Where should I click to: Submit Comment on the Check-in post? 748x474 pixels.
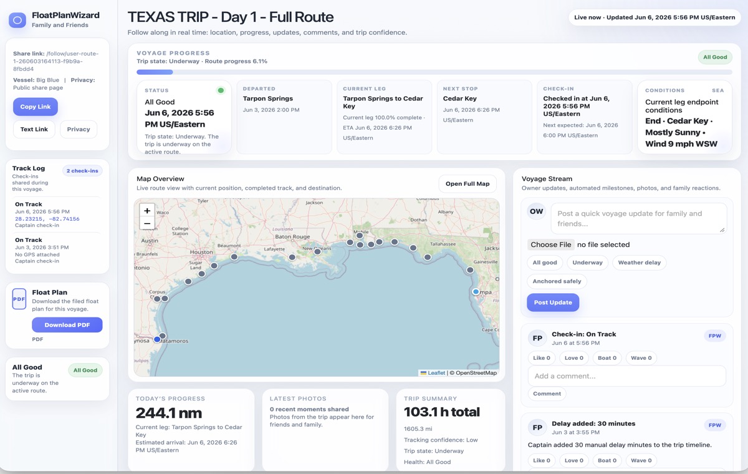tap(547, 394)
